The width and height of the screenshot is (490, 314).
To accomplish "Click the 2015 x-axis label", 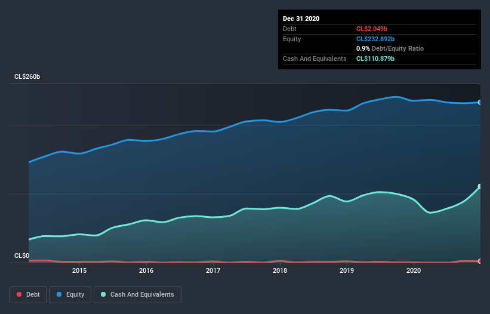I will click(79, 270).
